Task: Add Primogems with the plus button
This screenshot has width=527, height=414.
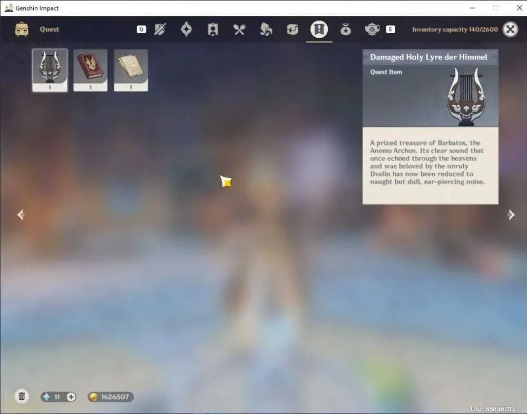Action: point(71,397)
